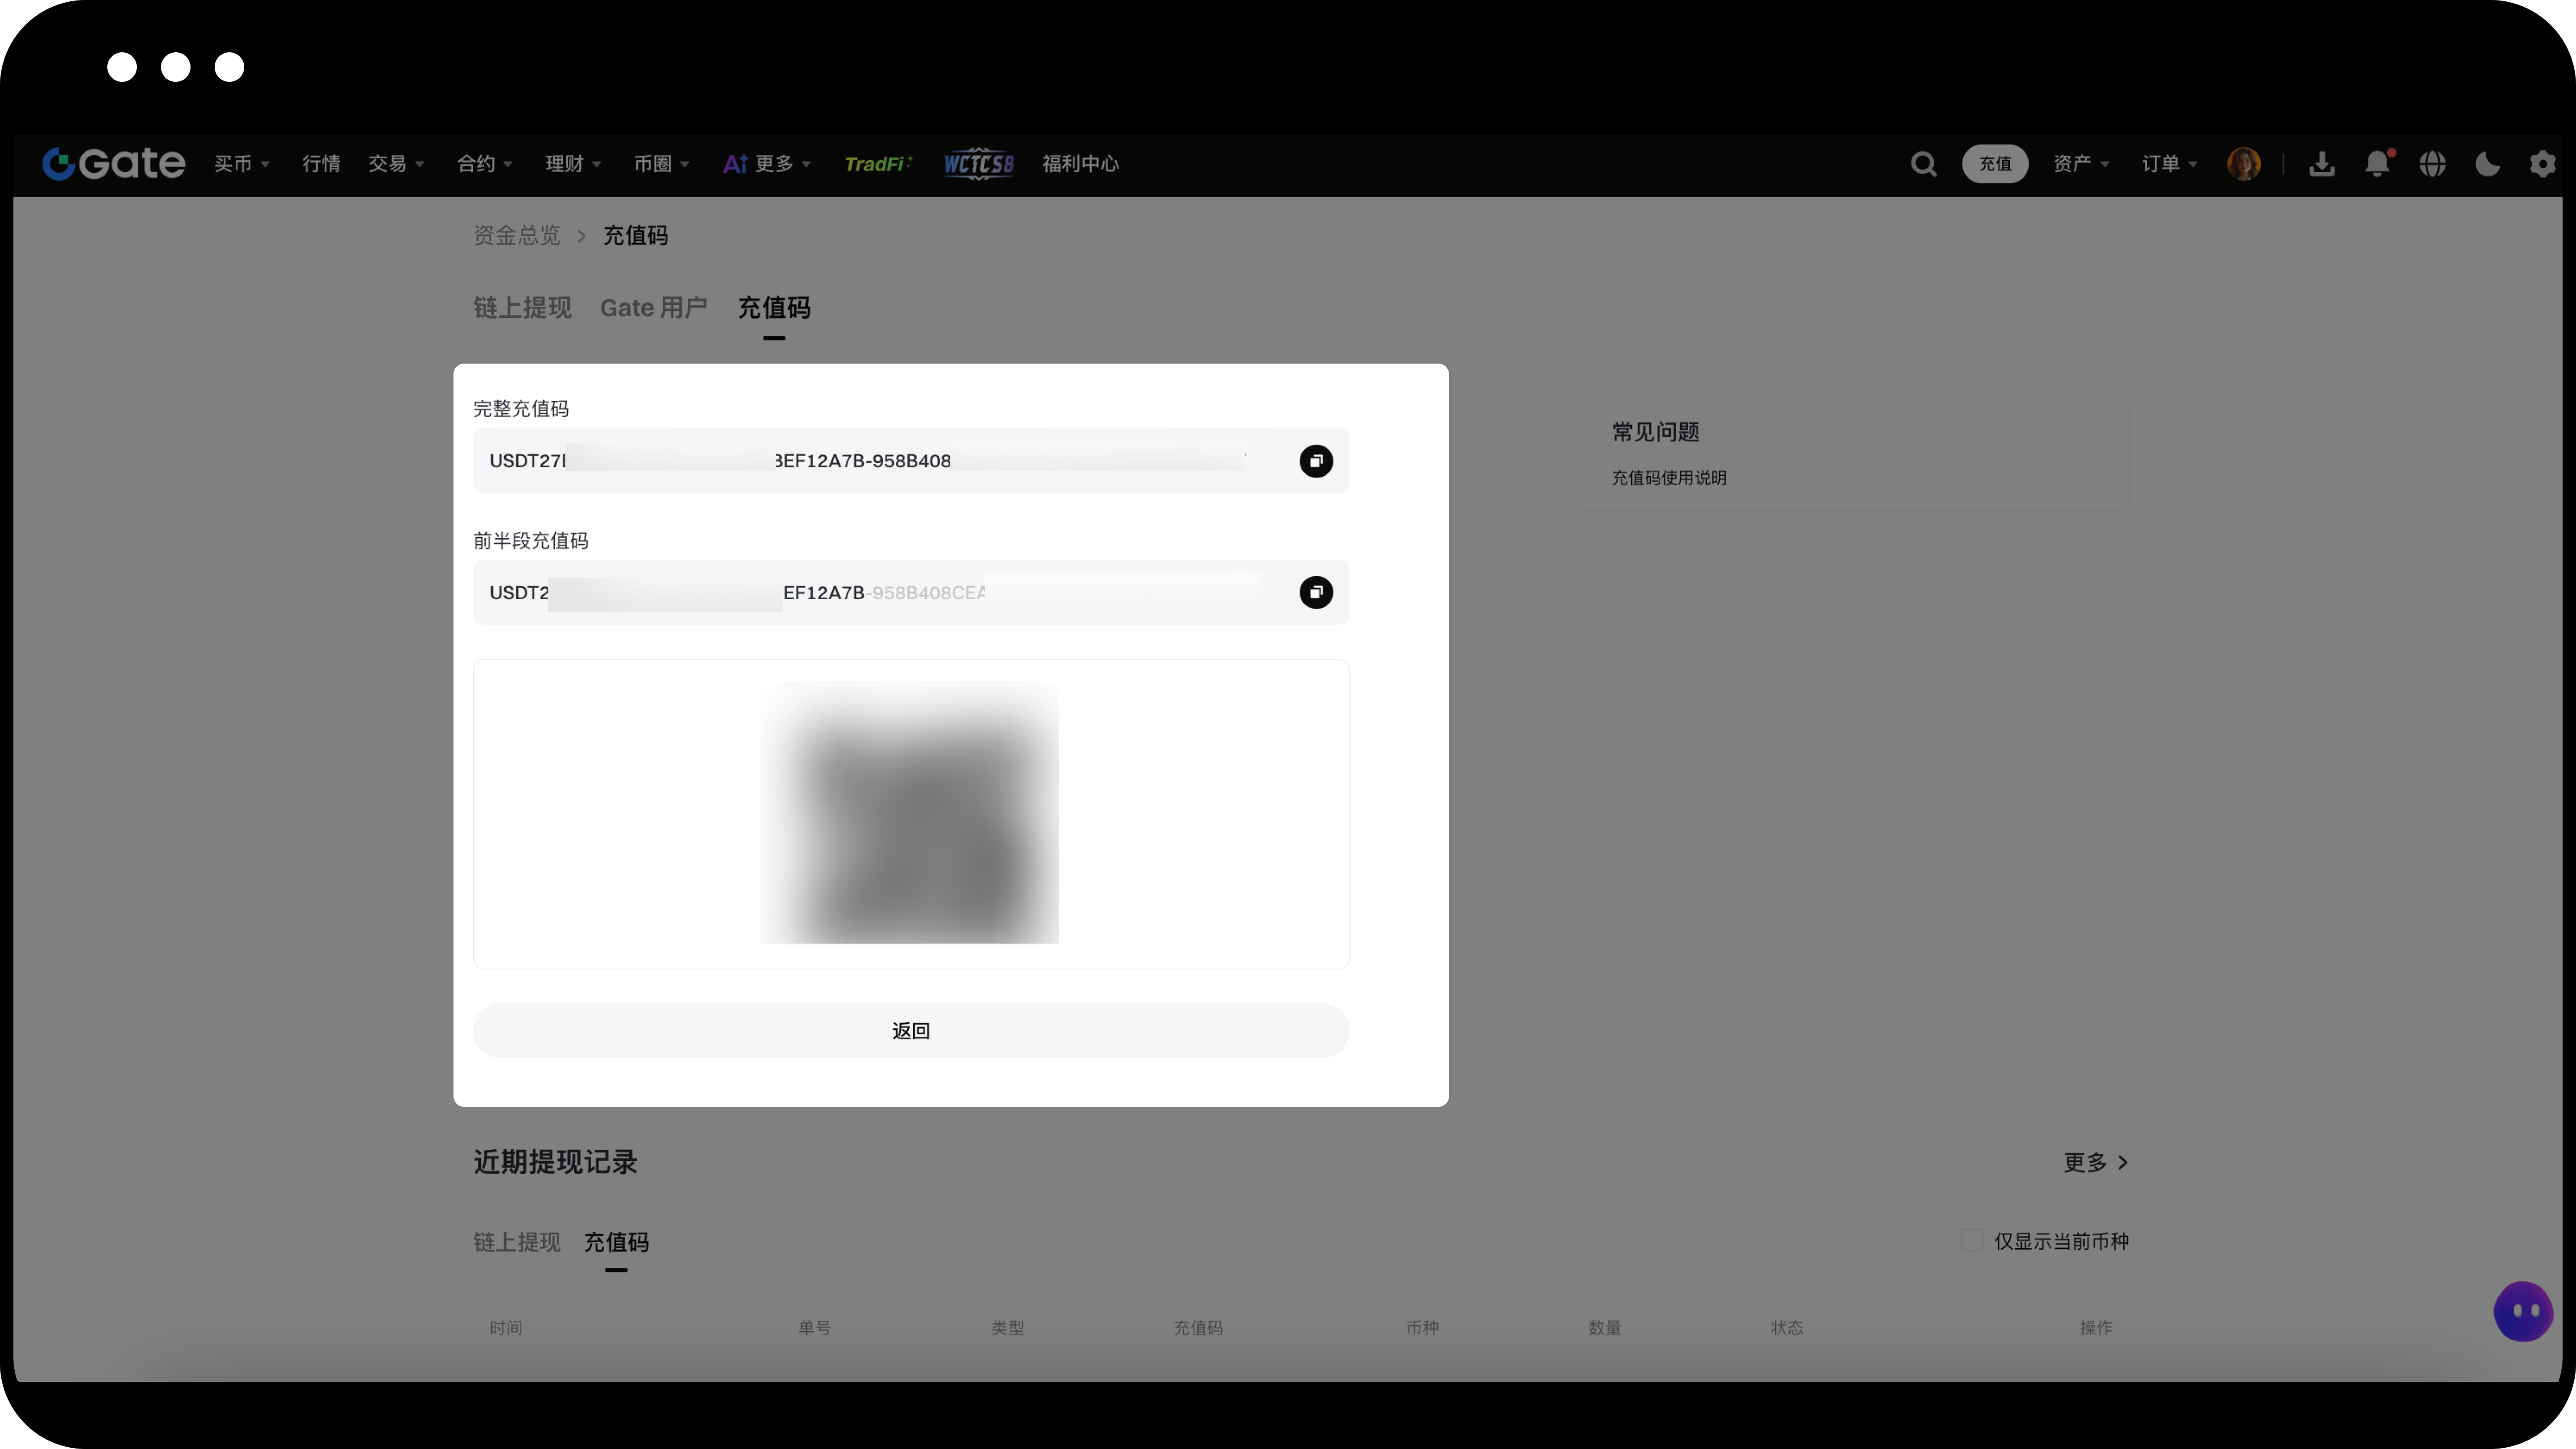This screenshot has width=2576, height=1449.
Task: Expand the 资产 dropdown
Action: (2080, 163)
